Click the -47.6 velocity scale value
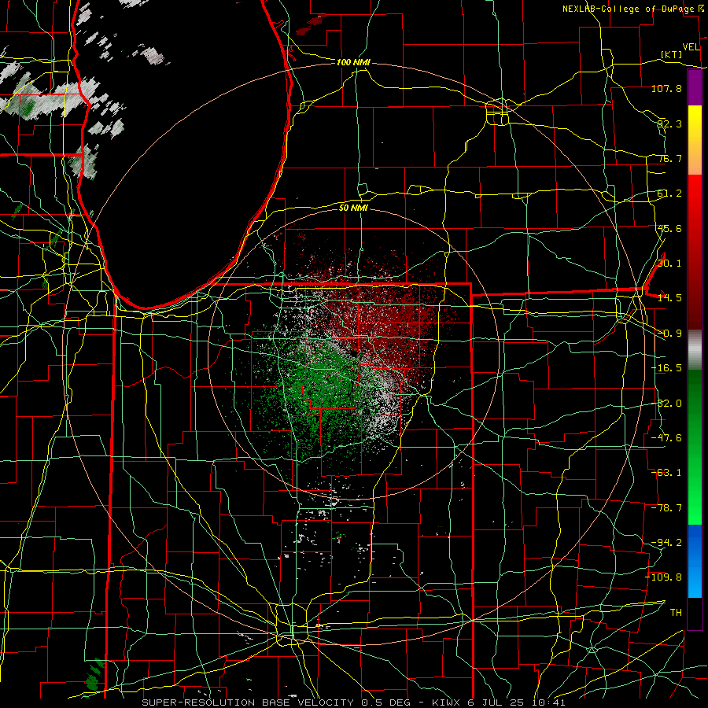Image resolution: width=708 pixels, height=708 pixels. (x=666, y=438)
